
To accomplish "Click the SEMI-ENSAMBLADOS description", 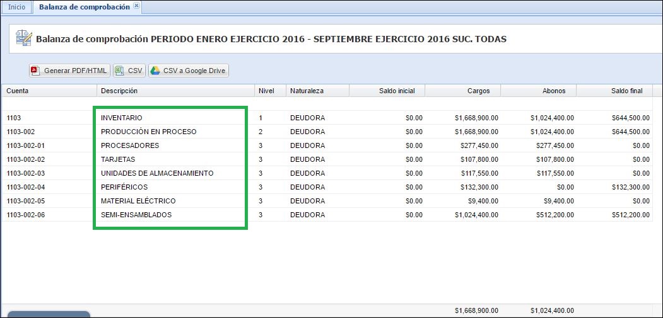I will (x=136, y=215).
